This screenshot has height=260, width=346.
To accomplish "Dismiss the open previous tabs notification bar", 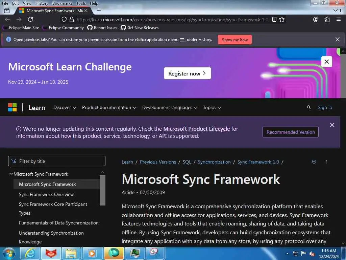I will click(x=338, y=39).
